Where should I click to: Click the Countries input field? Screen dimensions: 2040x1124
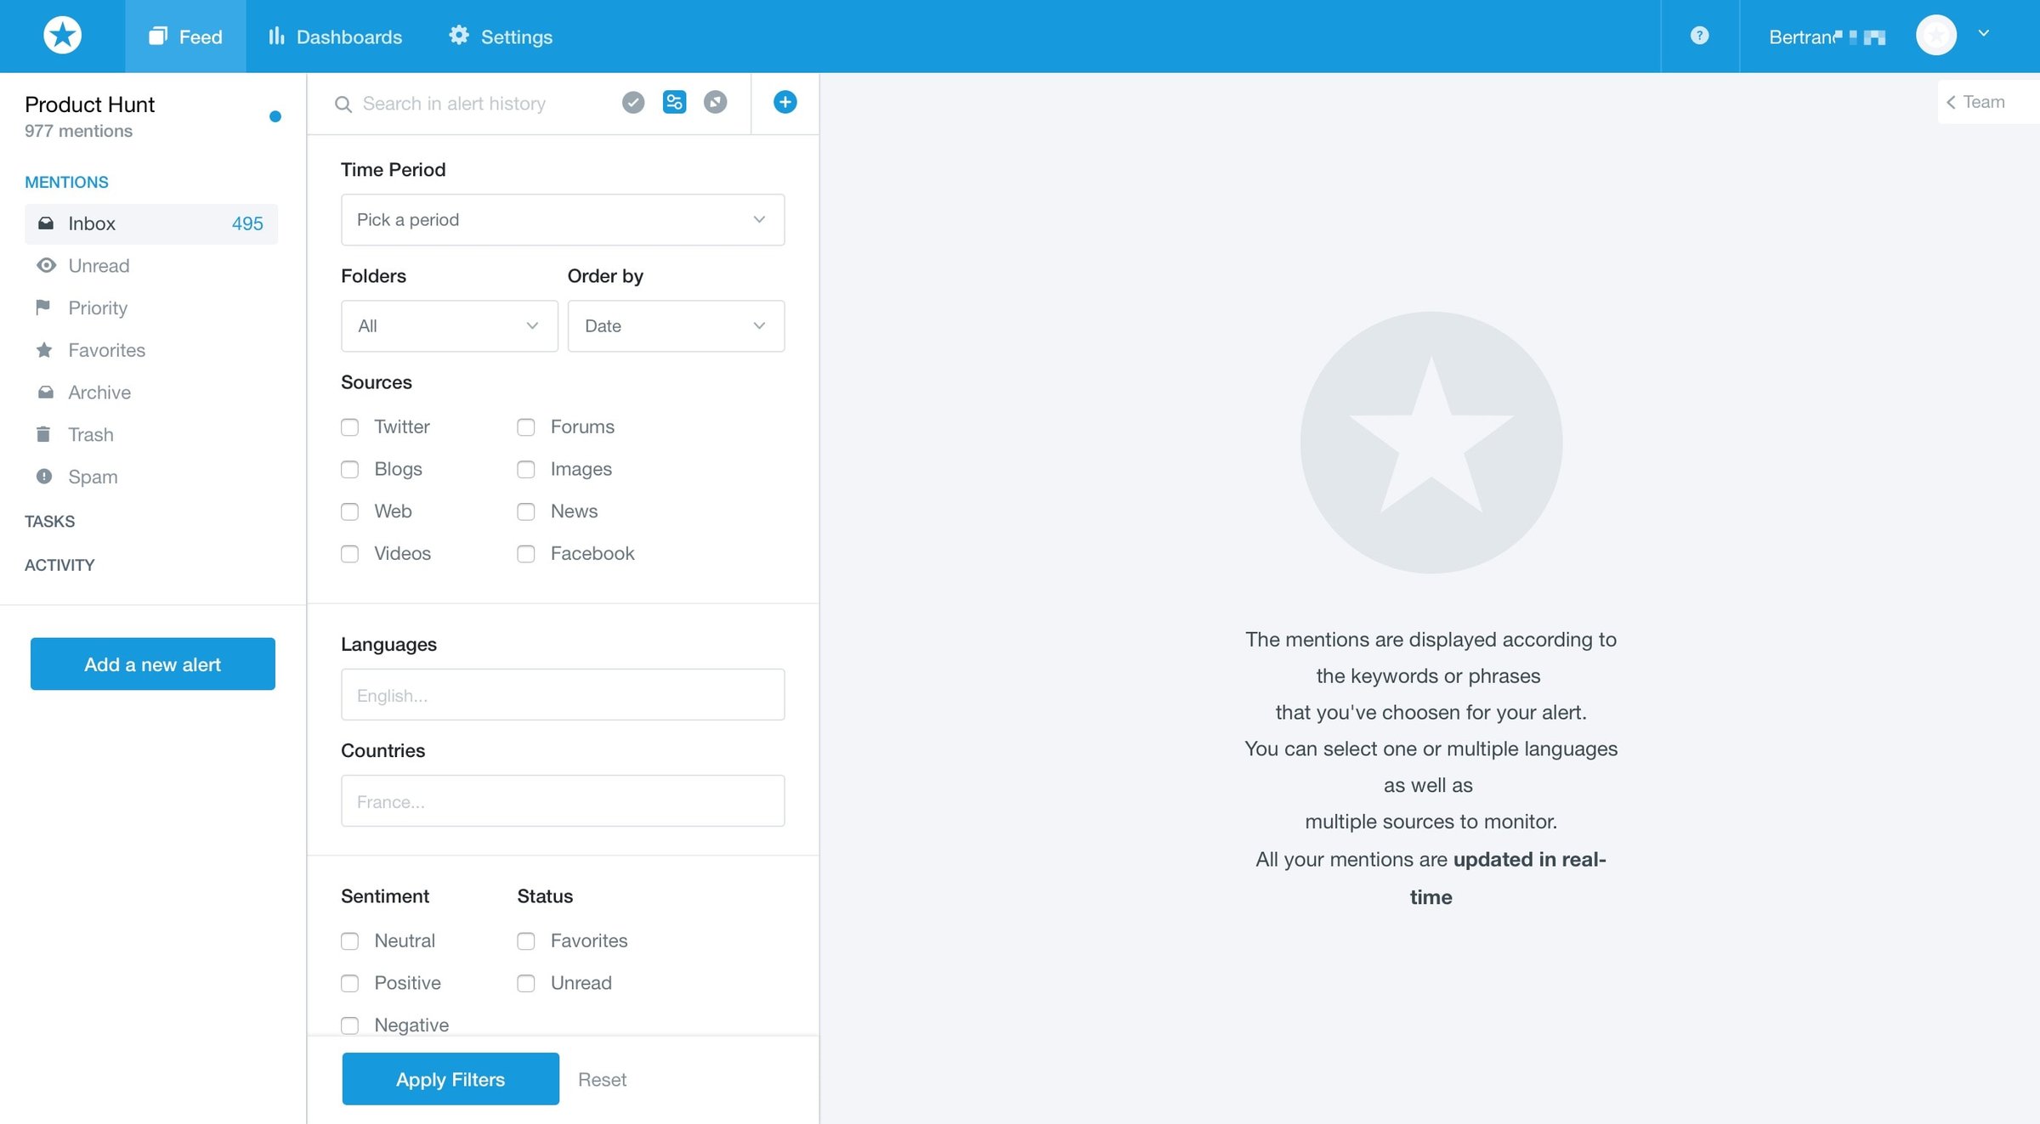tap(563, 801)
